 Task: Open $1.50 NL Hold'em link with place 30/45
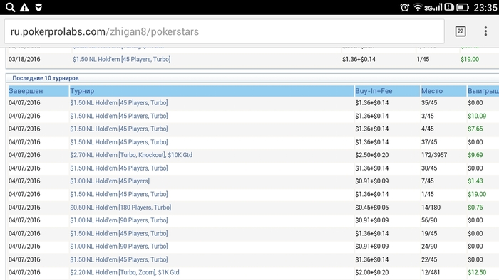point(119,168)
